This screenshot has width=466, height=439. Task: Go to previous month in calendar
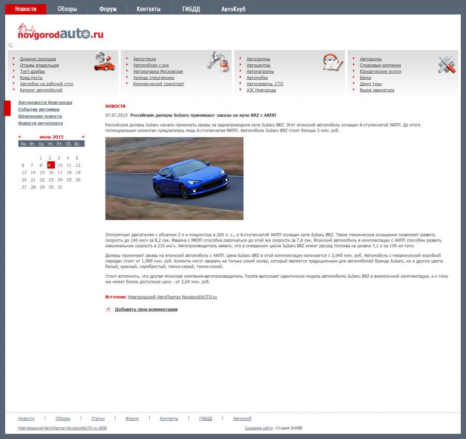20,137
